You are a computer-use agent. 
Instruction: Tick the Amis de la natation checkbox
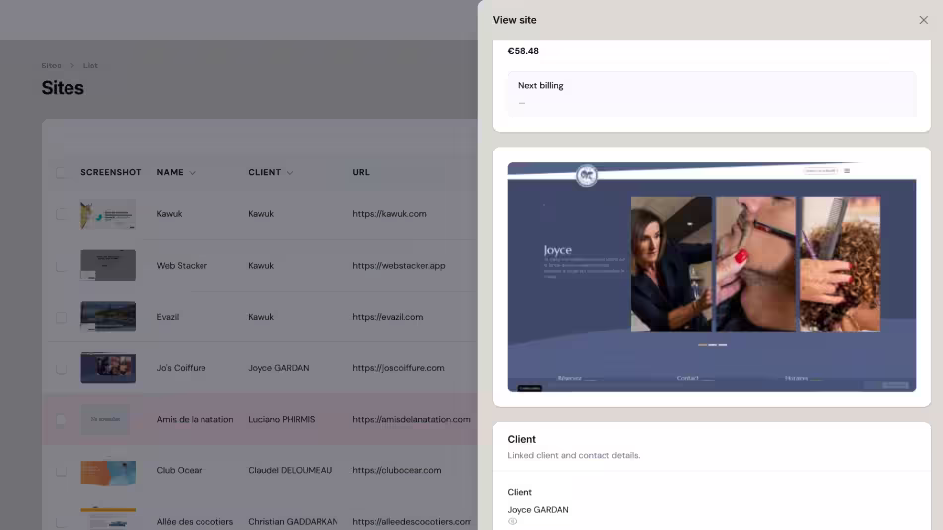61,419
